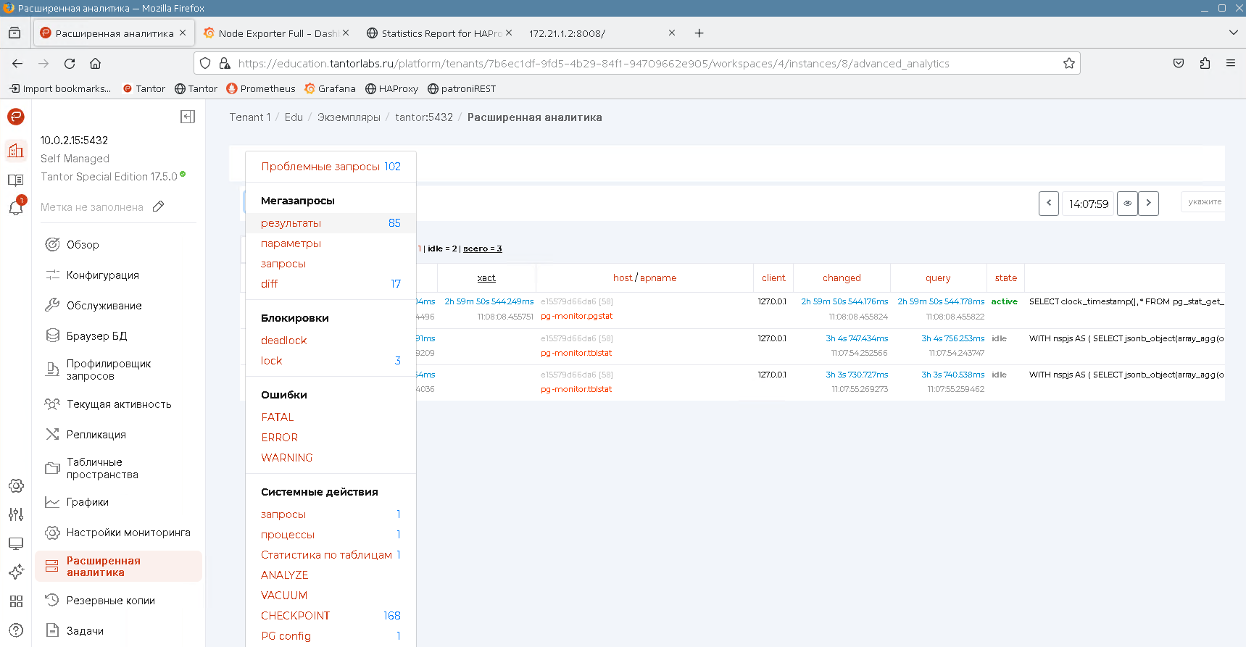Open Firefox extensions puzzle icon
This screenshot has height=647, width=1246.
(x=1205, y=64)
